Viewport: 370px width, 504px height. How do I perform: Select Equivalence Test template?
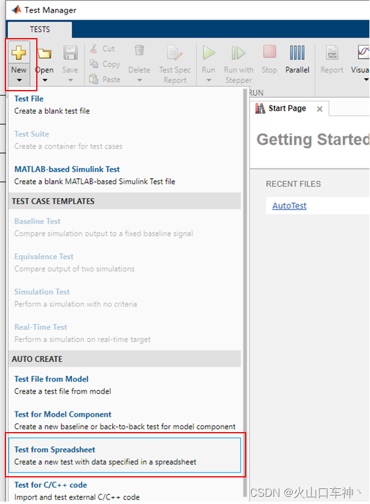coord(124,263)
